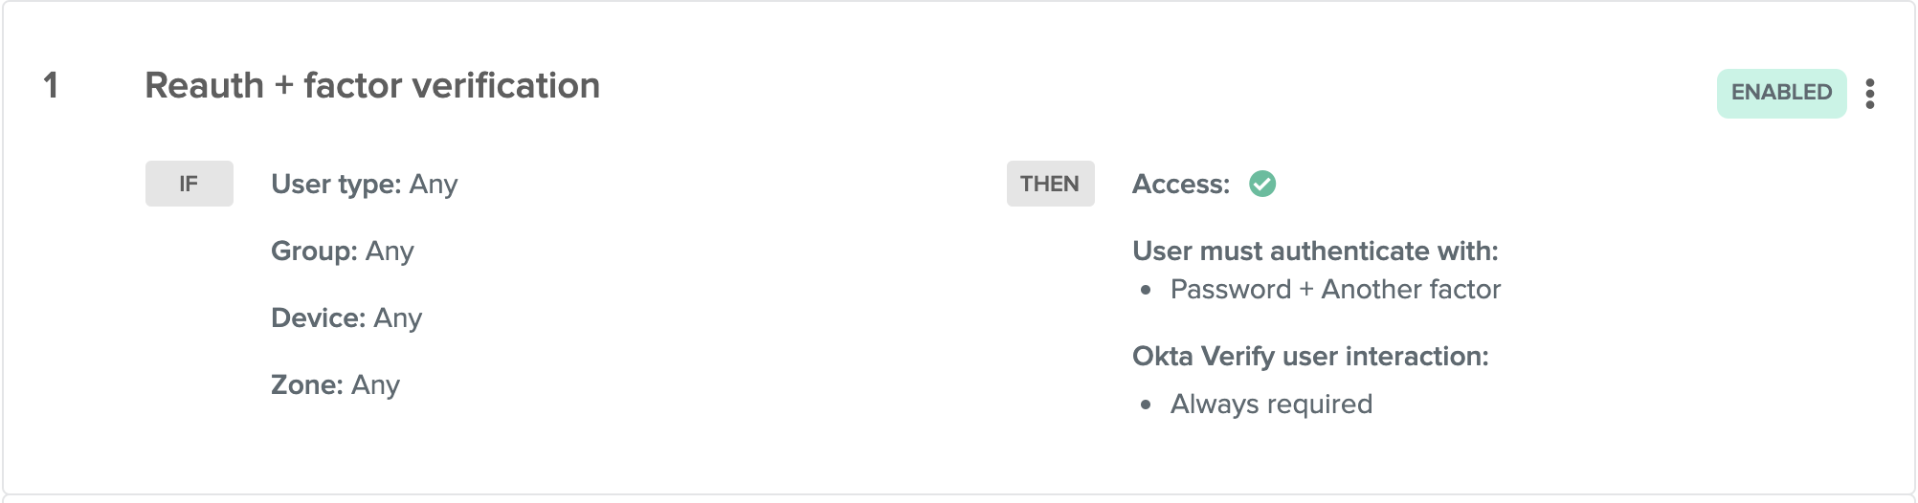Click the green Access allowed checkmark
Viewport: 1918px width, 503px height.
1262,184
